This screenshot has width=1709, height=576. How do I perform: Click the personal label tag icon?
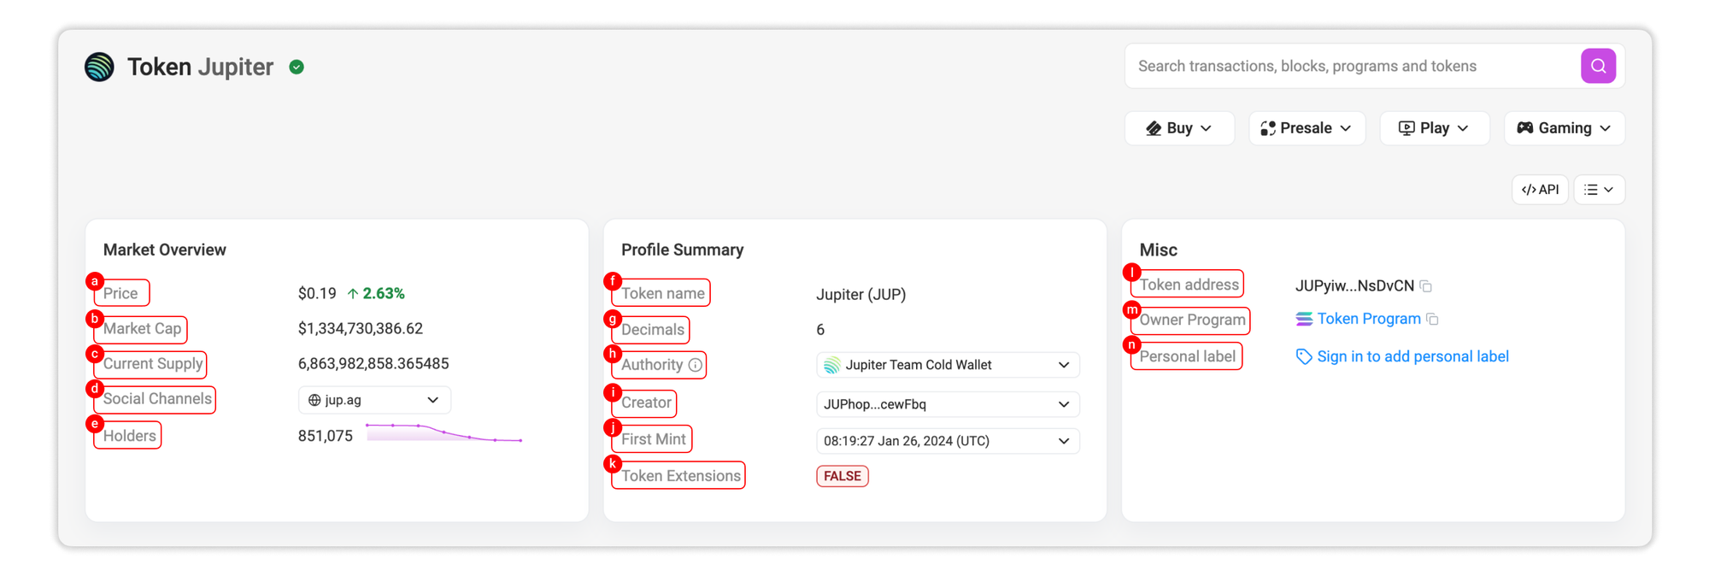pyautogui.click(x=1303, y=356)
